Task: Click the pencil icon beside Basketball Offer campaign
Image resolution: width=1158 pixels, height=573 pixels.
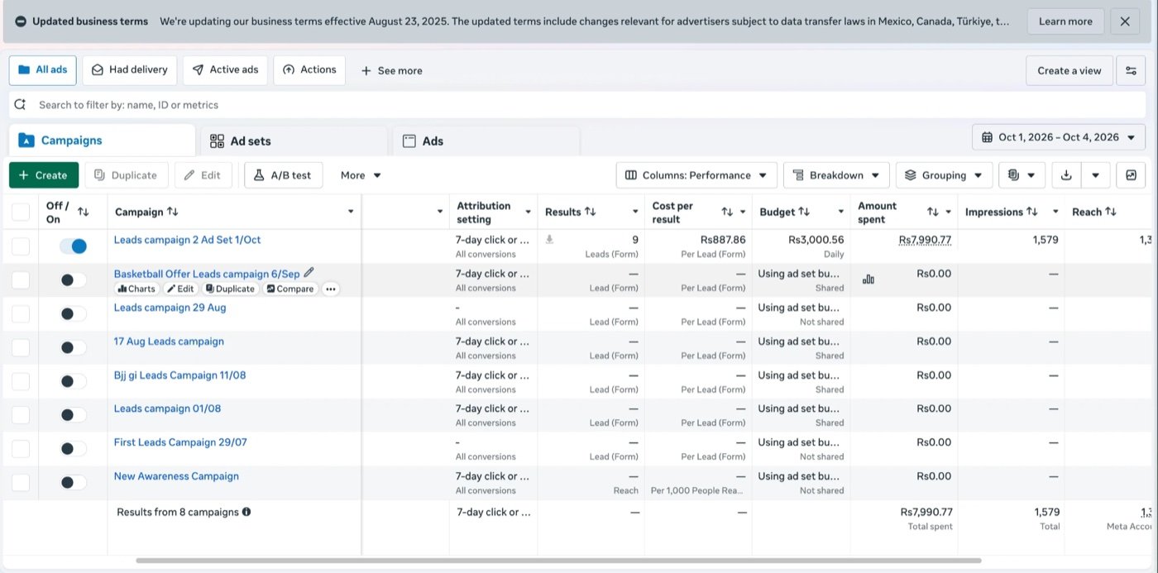Action: (x=309, y=272)
